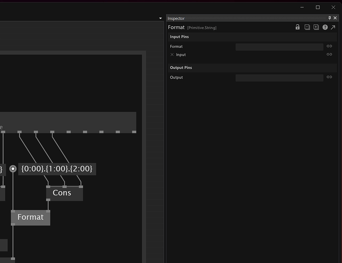Click the Format pin value field
The width and height of the screenshot is (342, 263).
click(x=279, y=47)
